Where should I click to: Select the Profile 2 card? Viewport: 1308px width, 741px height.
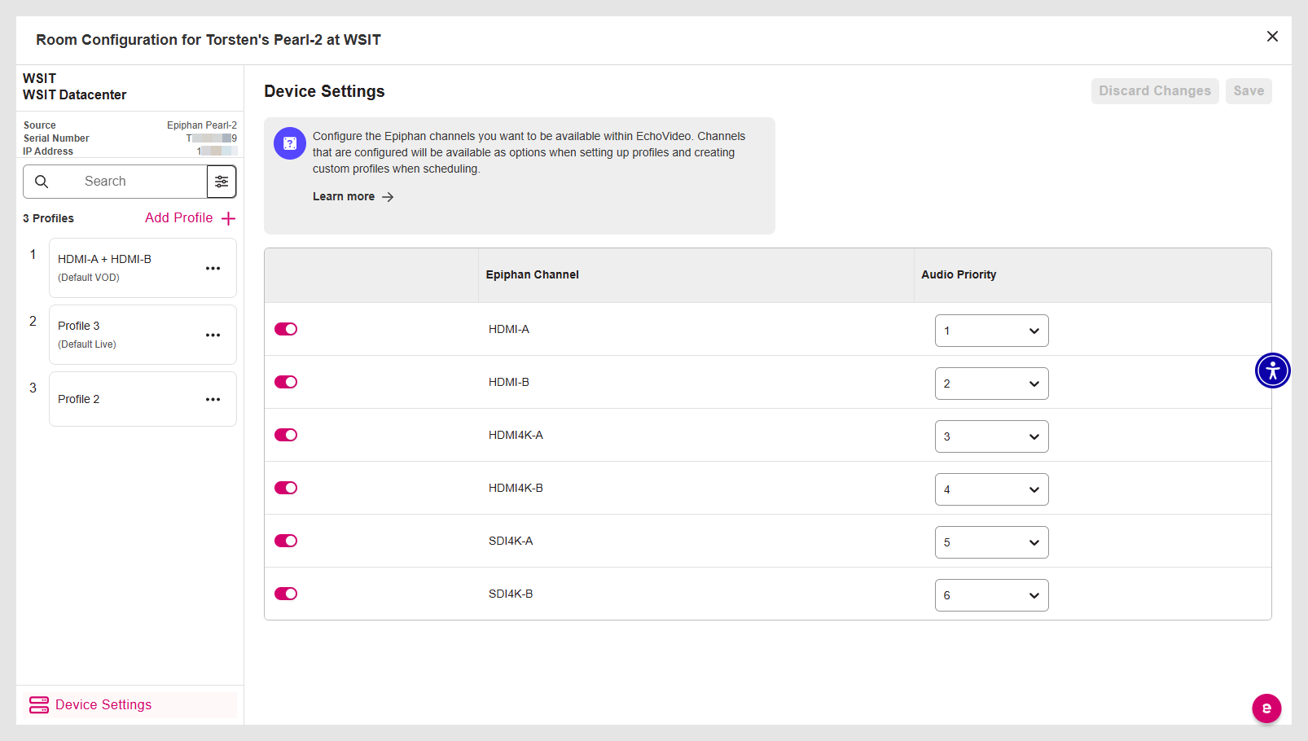[143, 399]
